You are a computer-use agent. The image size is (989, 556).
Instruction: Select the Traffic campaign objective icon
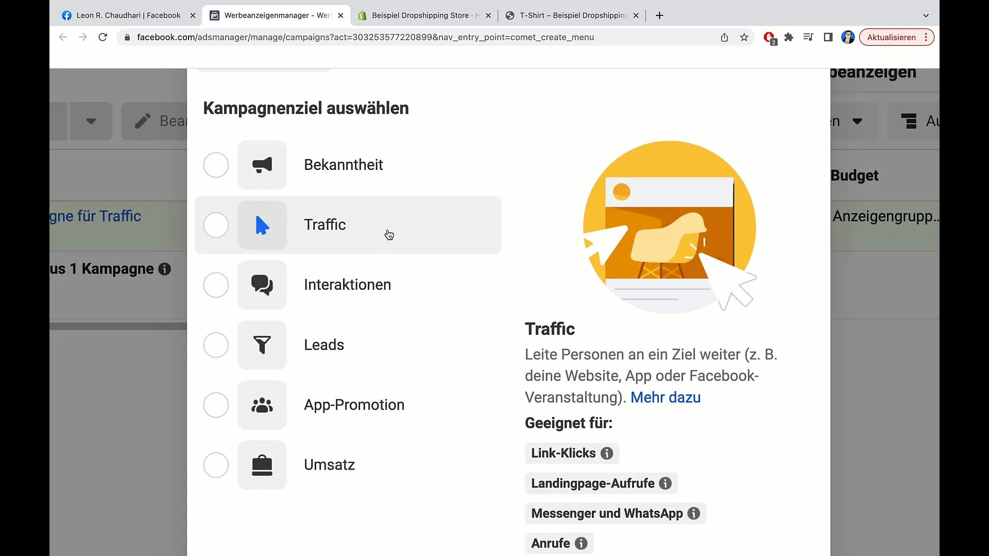pos(262,224)
